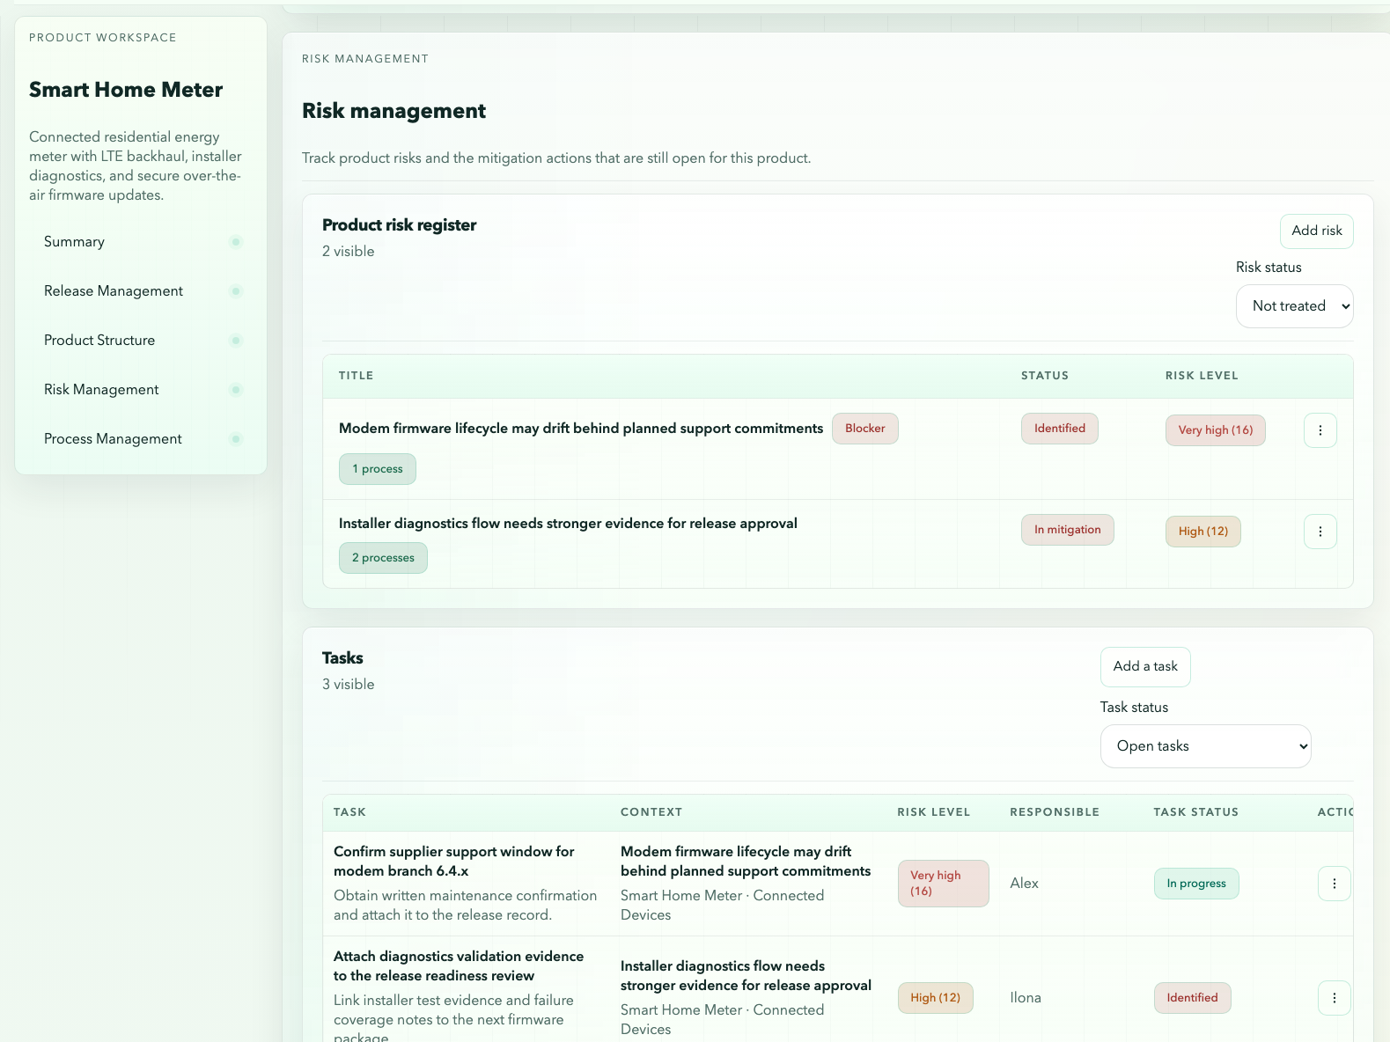Click status dot next to Product Structure
This screenshot has height=1042, width=1390.
[x=236, y=341]
